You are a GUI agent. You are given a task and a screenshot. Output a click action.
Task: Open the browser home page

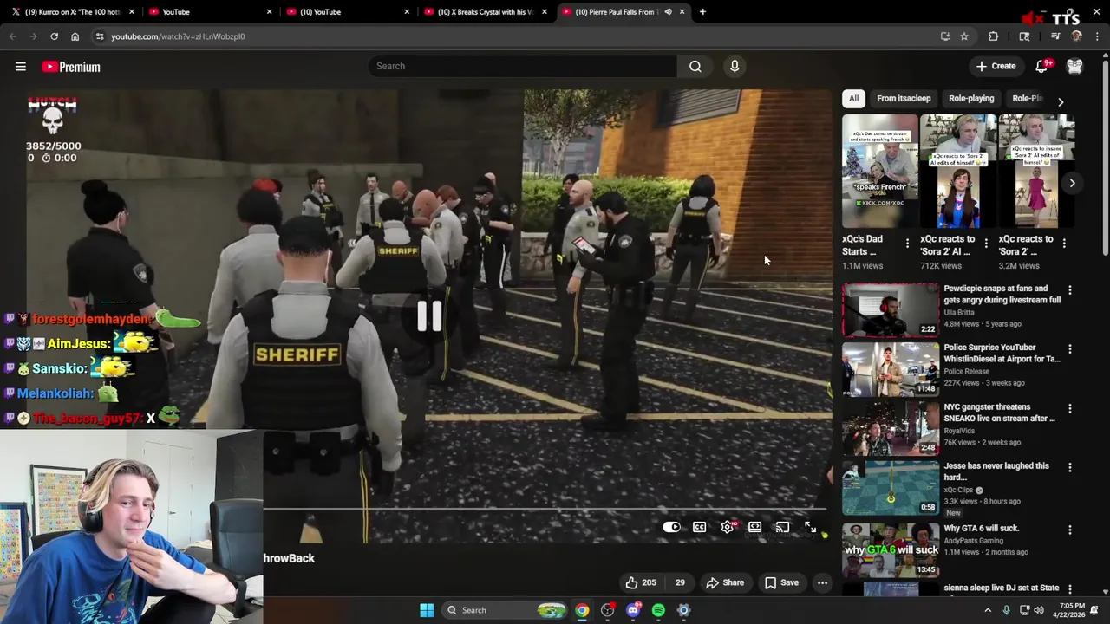[75, 36]
